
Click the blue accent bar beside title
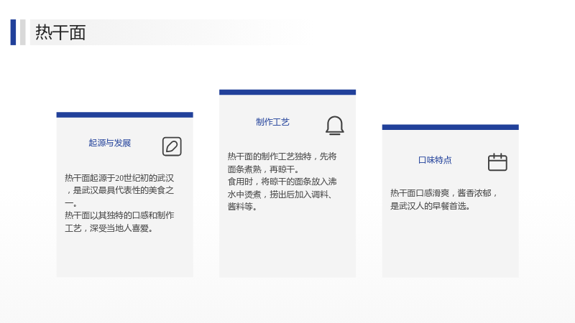click(x=13, y=32)
